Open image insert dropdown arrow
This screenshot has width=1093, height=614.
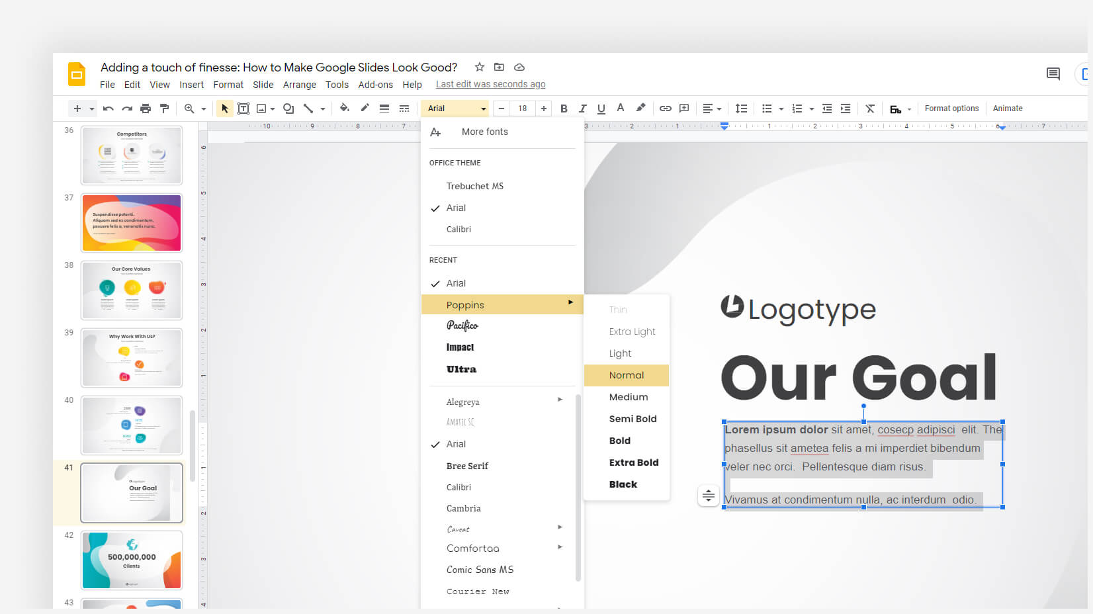(273, 109)
